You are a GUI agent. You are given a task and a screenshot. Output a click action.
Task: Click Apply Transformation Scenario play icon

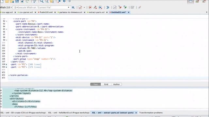(90, 7)
